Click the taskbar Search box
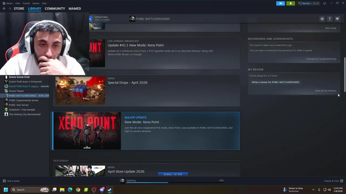The width and height of the screenshot is (346, 194). 30,190
